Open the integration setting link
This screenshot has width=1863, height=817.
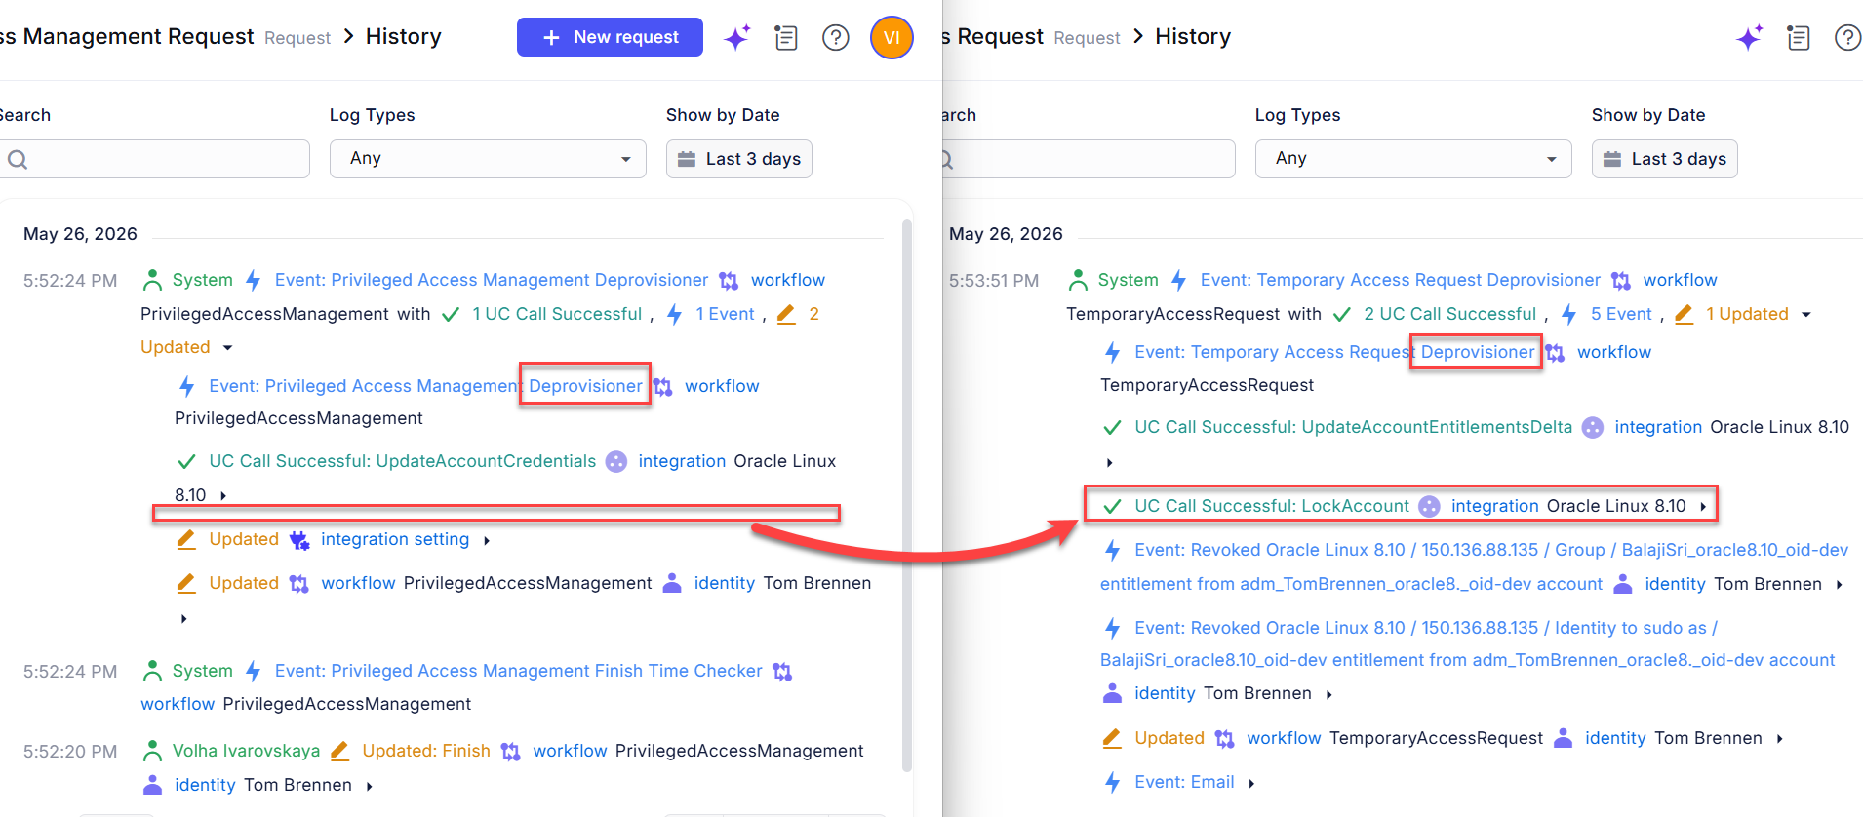click(395, 539)
